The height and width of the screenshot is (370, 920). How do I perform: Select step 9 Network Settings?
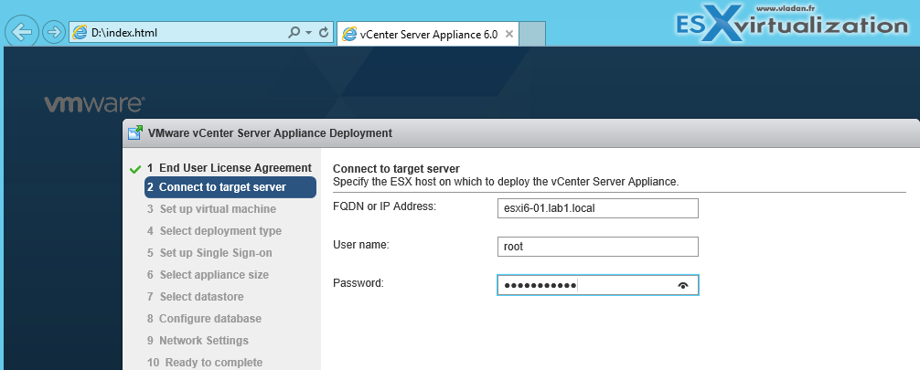(x=198, y=340)
